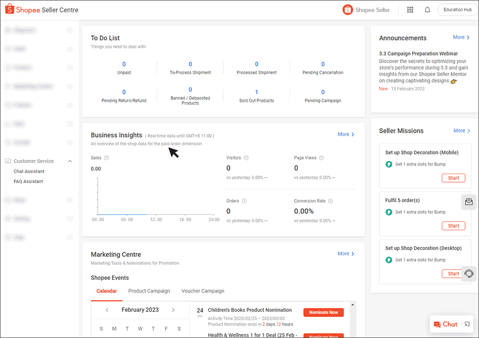Collapse the Customer Service sidebar section
The width and height of the screenshot is (479, 338).
(x=70, y=161)
